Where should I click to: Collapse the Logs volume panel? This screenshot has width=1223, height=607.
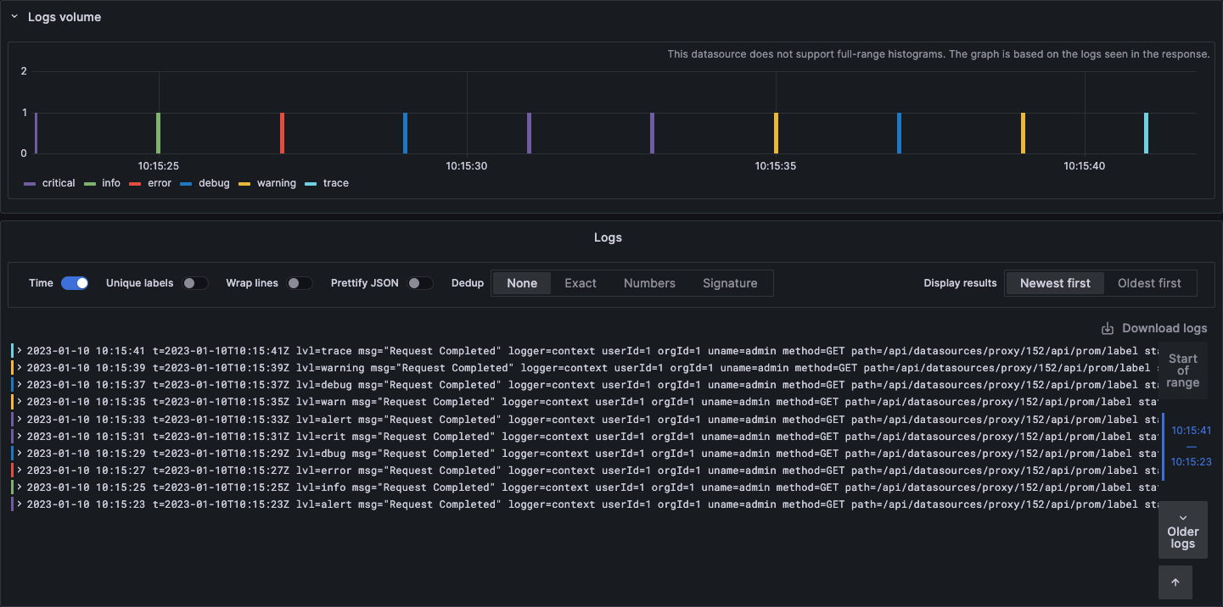(14, 16)
